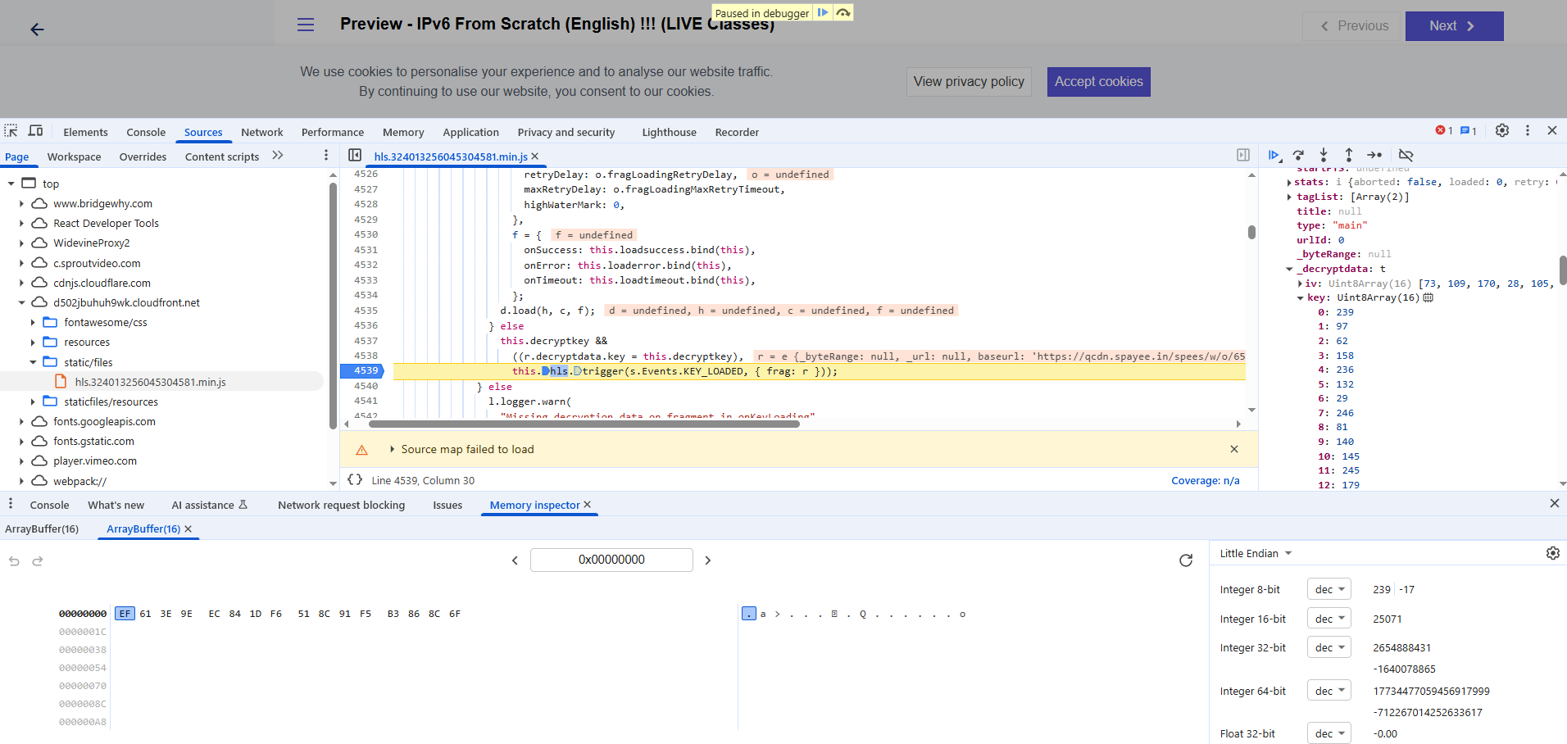1567x744 pixels.
Task: Open the Integer 64-bit format dropdown
Action: pyautogui.click(x=1329, y=691)
